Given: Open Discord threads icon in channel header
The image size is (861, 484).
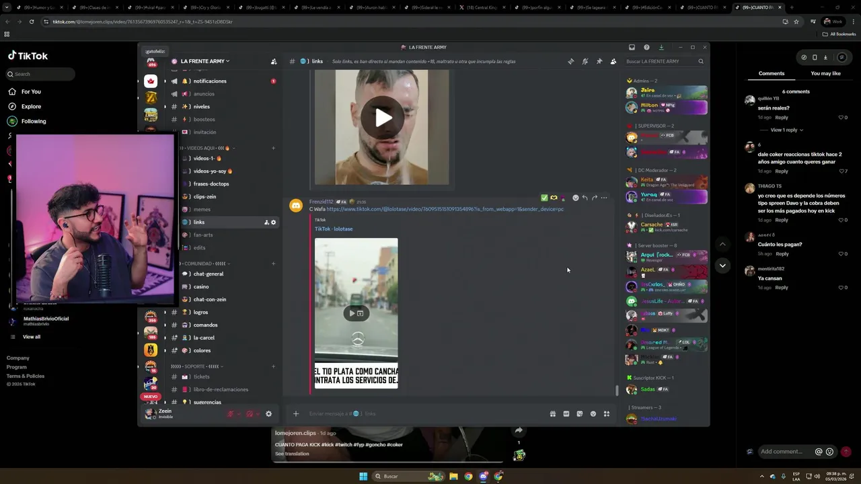Looking at the screenshot, I should [571, 61].
